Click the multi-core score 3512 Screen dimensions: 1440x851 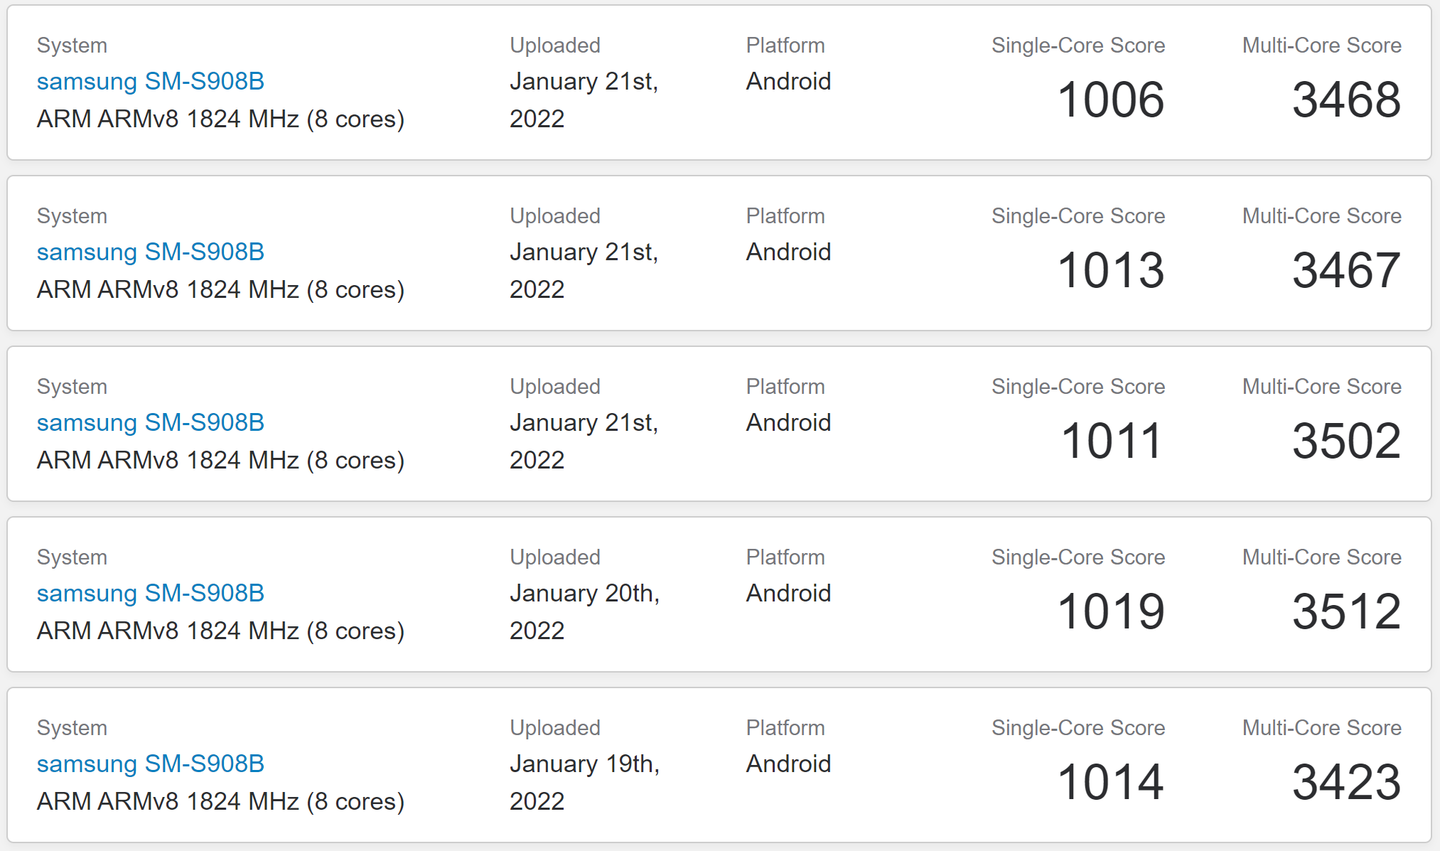(1346, 611)
